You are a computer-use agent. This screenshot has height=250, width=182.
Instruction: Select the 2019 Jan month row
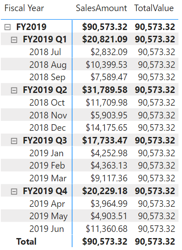[89, 153]
